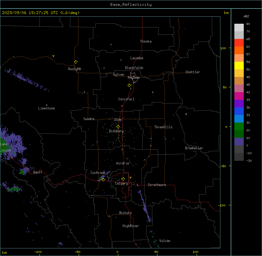Click the yellow marker at Cochrane

(x=103, y=179)
